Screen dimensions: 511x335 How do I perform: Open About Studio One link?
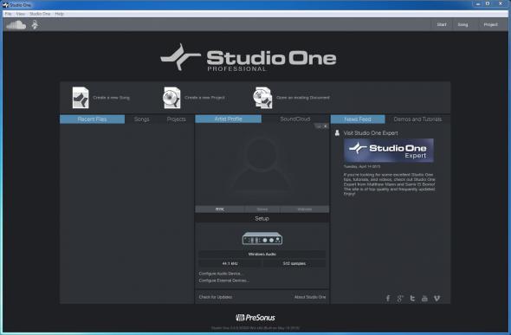(310, 297)
